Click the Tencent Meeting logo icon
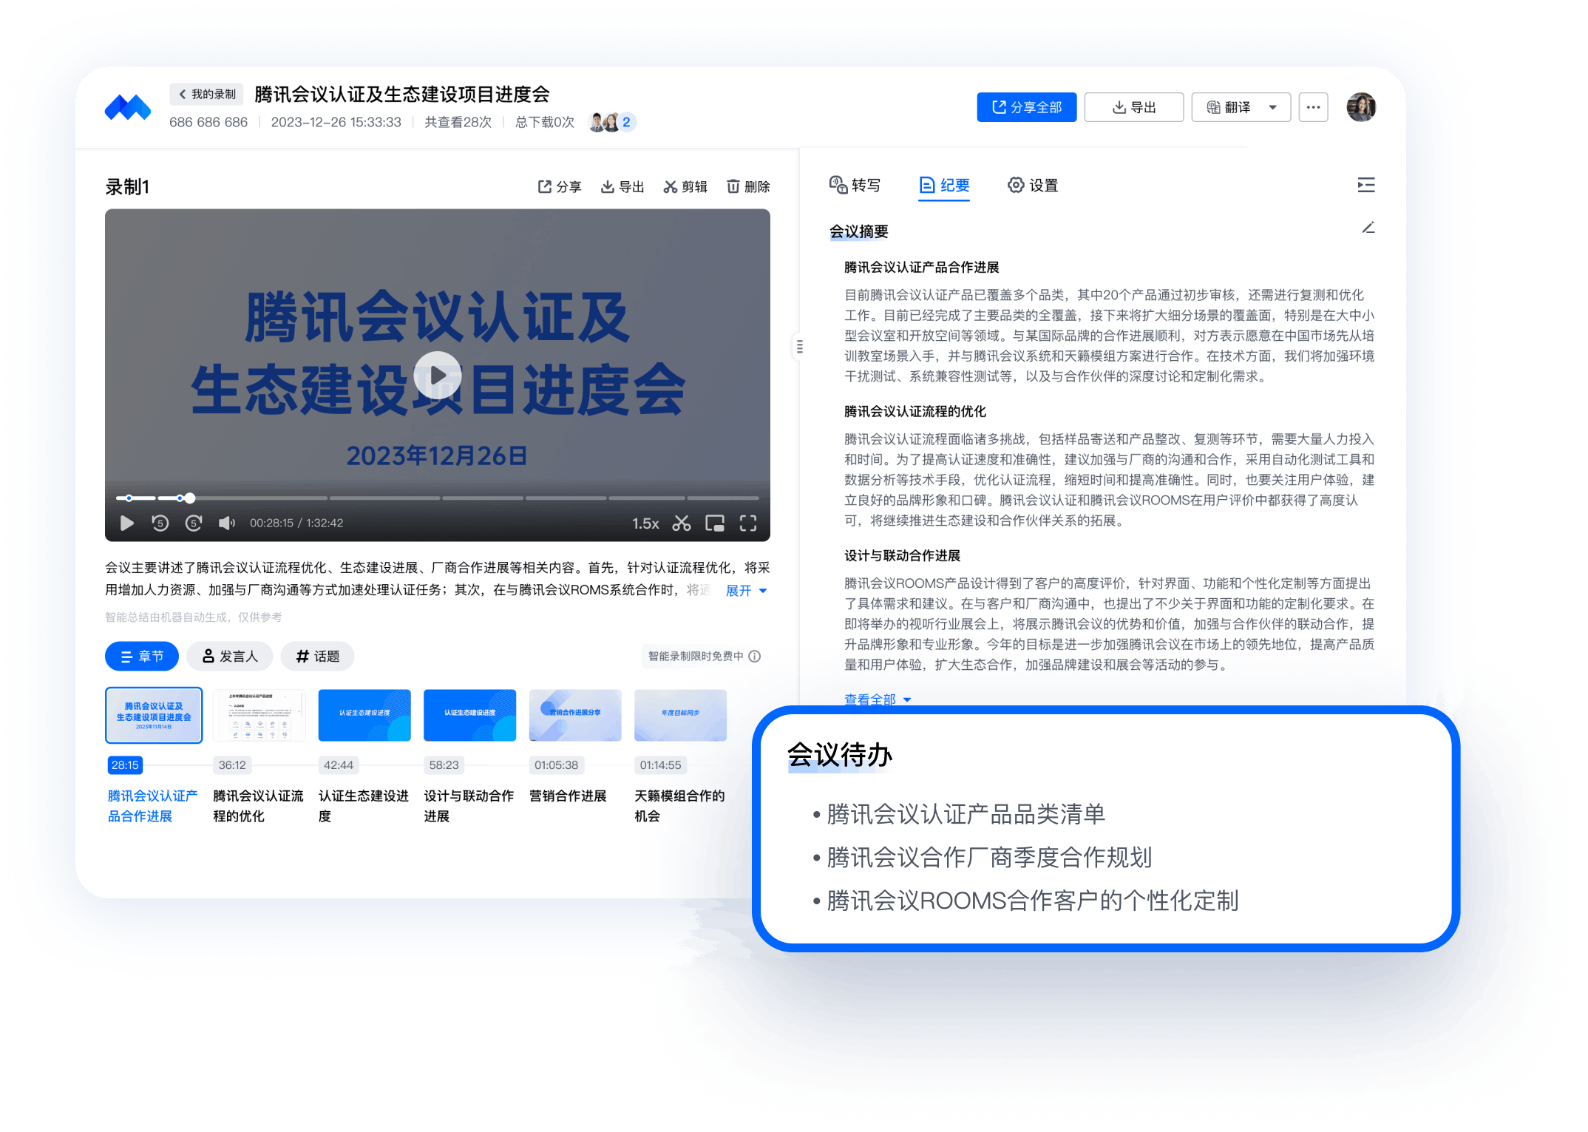Screen dimensions: 1588x1132 pyautogui.click(x=128, y=108)
